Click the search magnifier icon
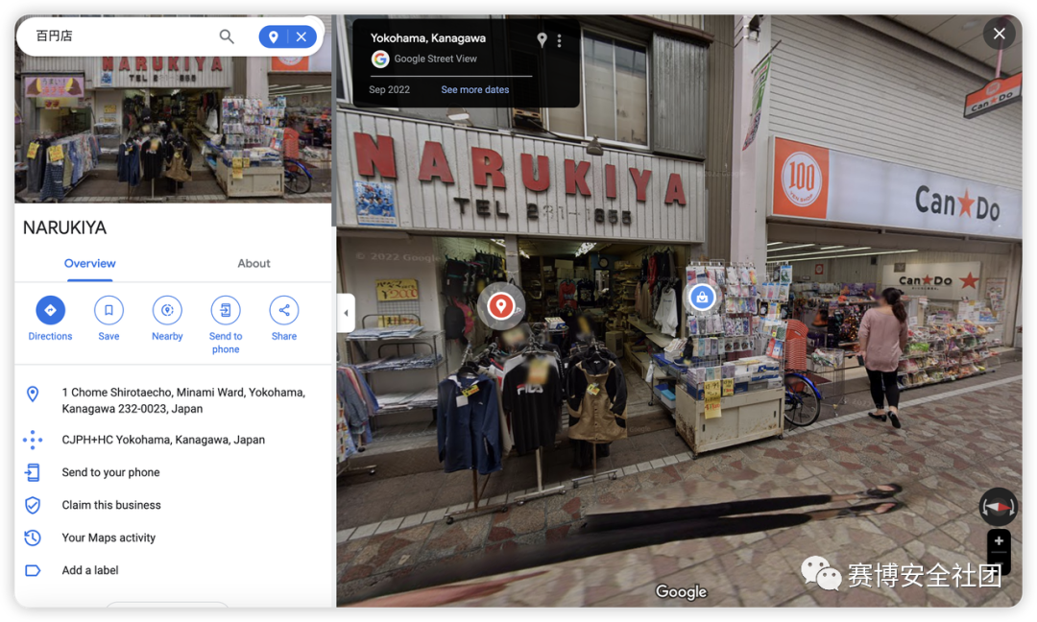The height and width of the screenshot is (622, 1037). (227, 36)
